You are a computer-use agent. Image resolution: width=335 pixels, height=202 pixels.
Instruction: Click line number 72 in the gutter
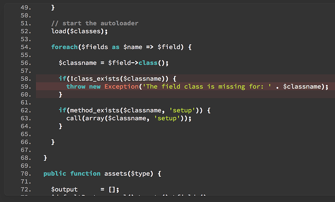click(x=26, y=189)
